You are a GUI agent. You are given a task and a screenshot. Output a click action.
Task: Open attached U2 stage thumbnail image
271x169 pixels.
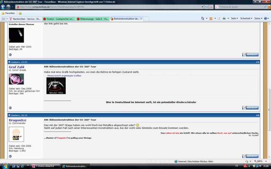56,86
